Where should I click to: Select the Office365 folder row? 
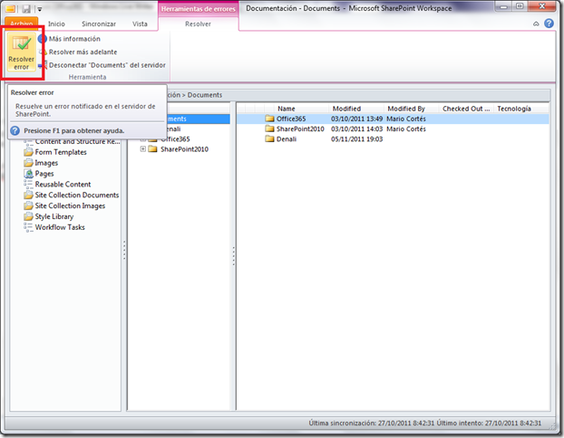click(x=393, y=119)
